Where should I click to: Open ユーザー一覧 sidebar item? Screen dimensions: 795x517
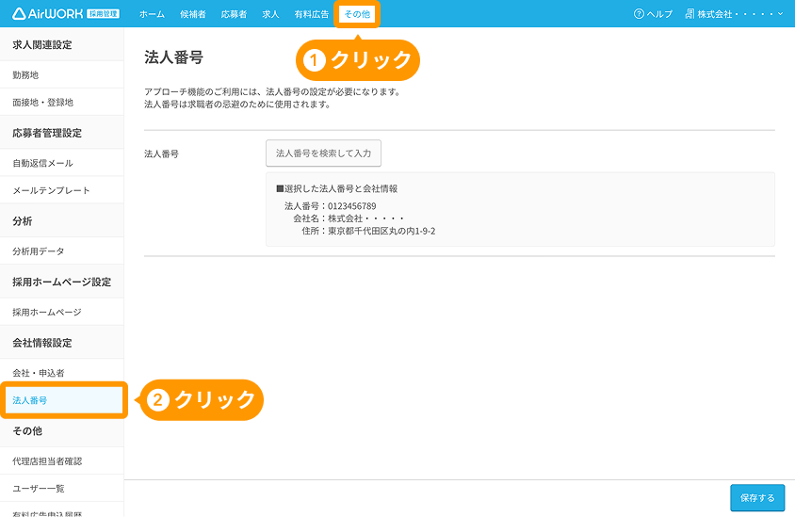tap(62, 489)
